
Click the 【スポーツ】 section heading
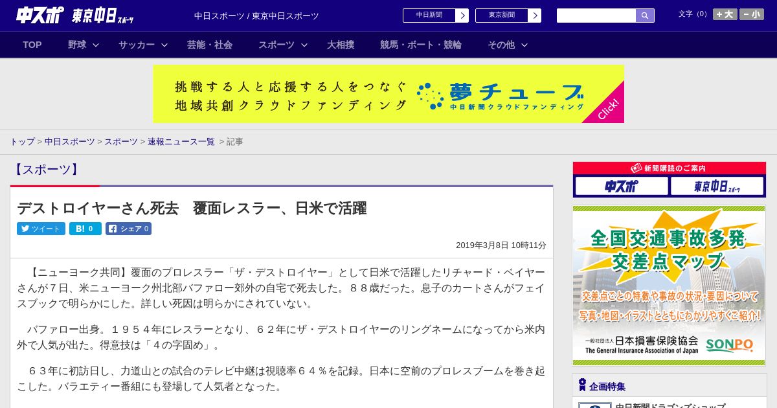(45, 170)
